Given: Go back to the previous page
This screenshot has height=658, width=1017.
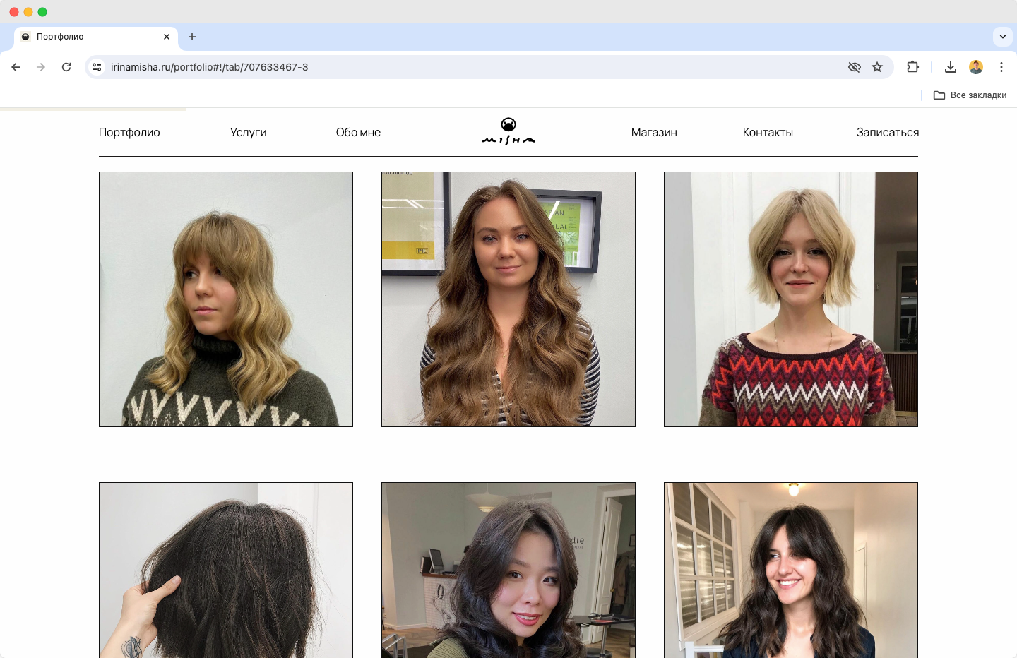Looking at the screenshot, I should (16, 67).
